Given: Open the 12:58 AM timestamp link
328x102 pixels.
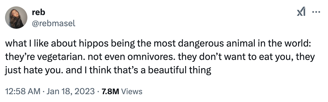Looking at the screenshot, I should point(22,91).
